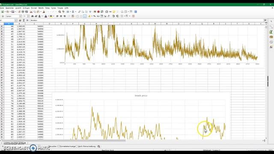Image resolution: width=274 pixels, height=154 pixels.
Task: Open the Name Box dropdown arrow
Action: [x=16, y=21]
